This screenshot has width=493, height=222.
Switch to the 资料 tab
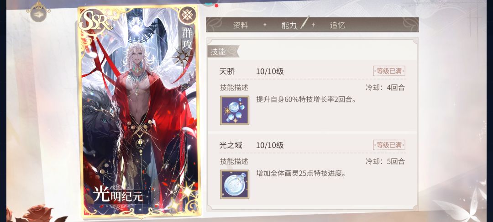241,26
